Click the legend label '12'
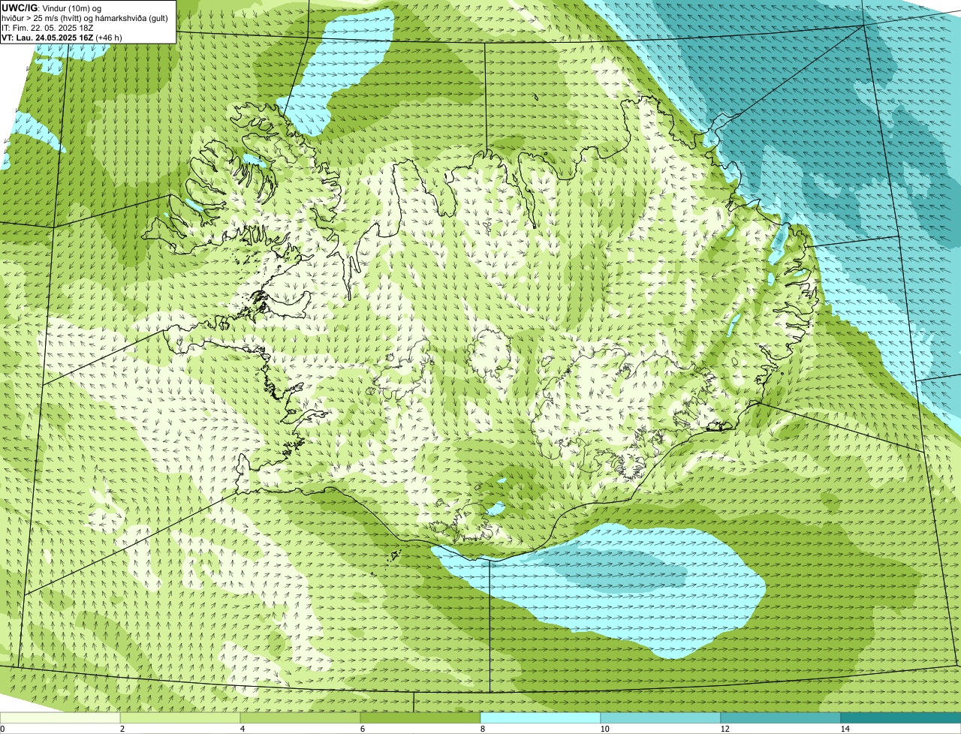 [725, 729]
